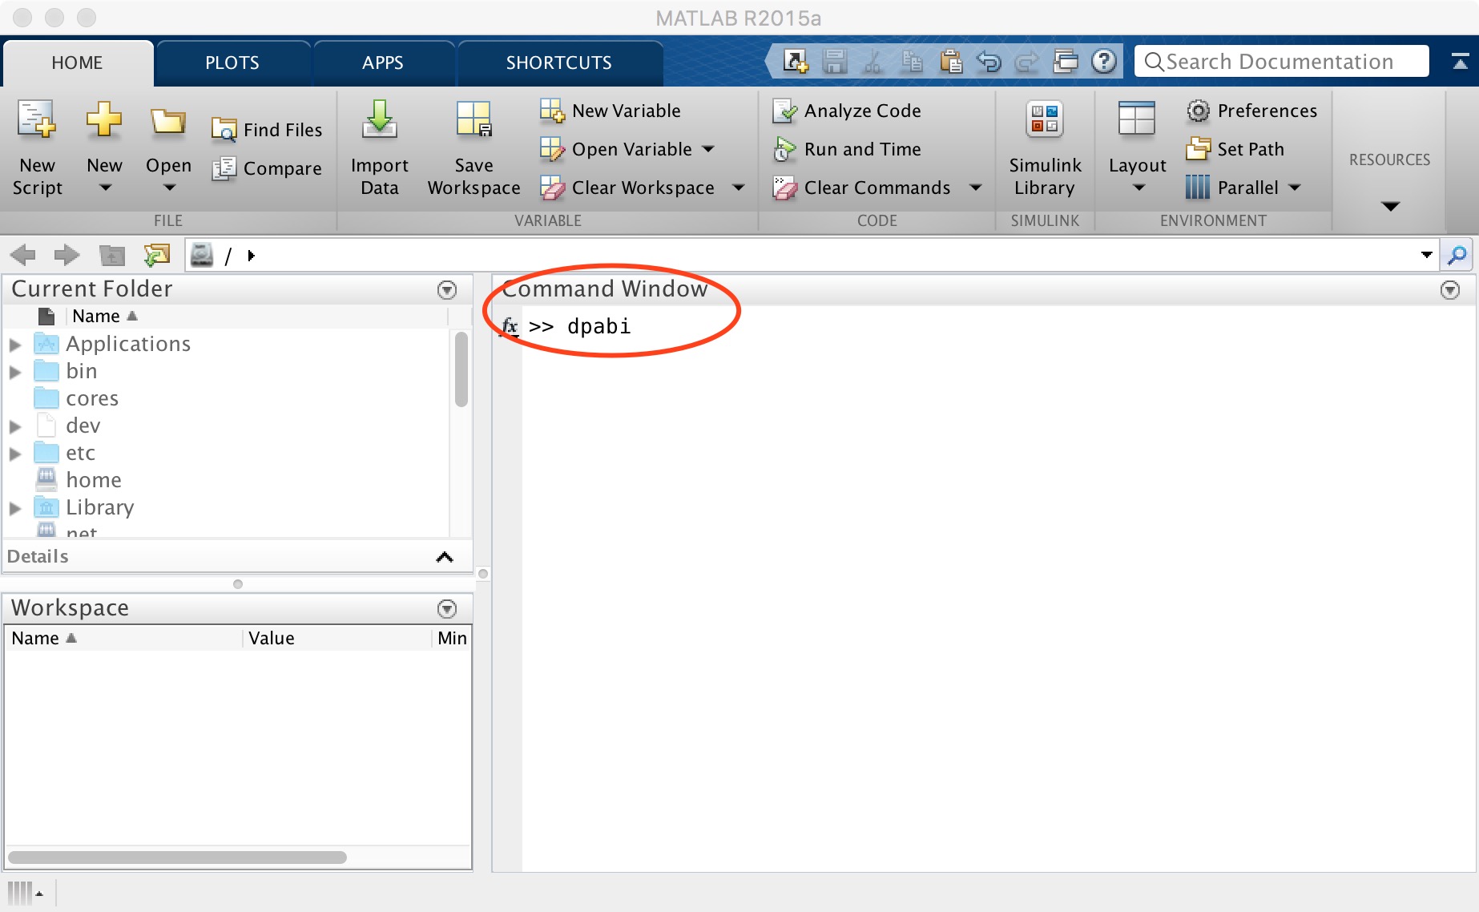The width and height of the screenshot is (1479, 912).
Task: Open a file with Open folder icon
Action: point(168,122)
